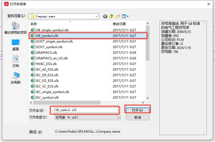
Task: Open the file type (文件类型) combo box
Action: coord(88,117)
